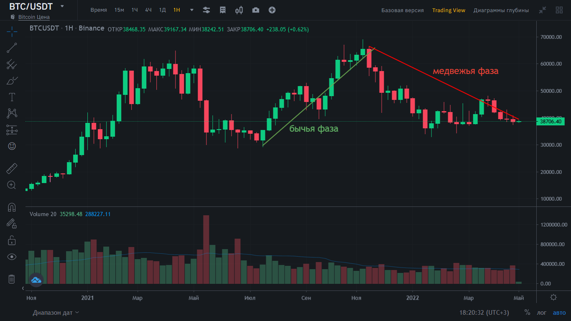Image resolution: width=571 pixels, height=321 pixels.
Task: Toggle magnet mode for drawings
Action: coord(12,207)
